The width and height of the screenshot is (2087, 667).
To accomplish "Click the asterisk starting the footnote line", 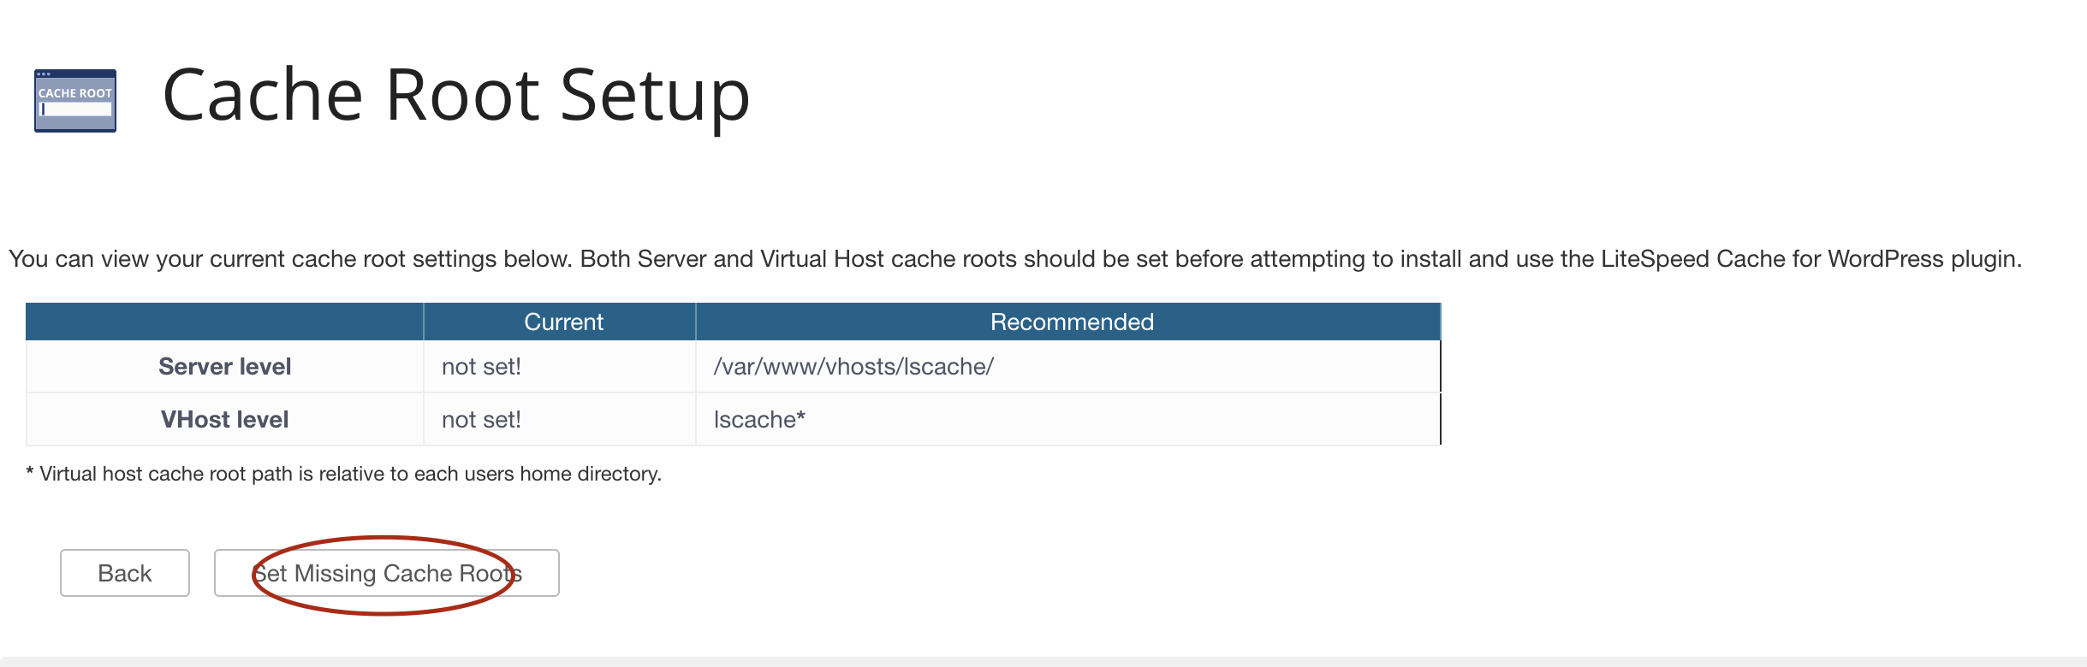I will [30, 474].
